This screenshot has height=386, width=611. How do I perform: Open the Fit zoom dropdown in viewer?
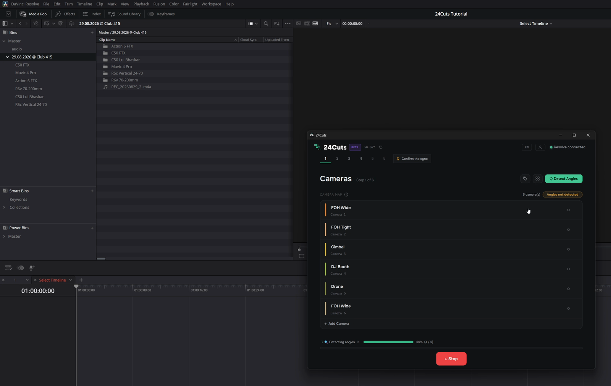[x=332, y=24]
